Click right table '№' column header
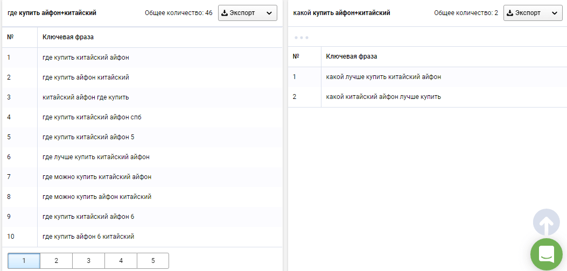 click(296, 56)
